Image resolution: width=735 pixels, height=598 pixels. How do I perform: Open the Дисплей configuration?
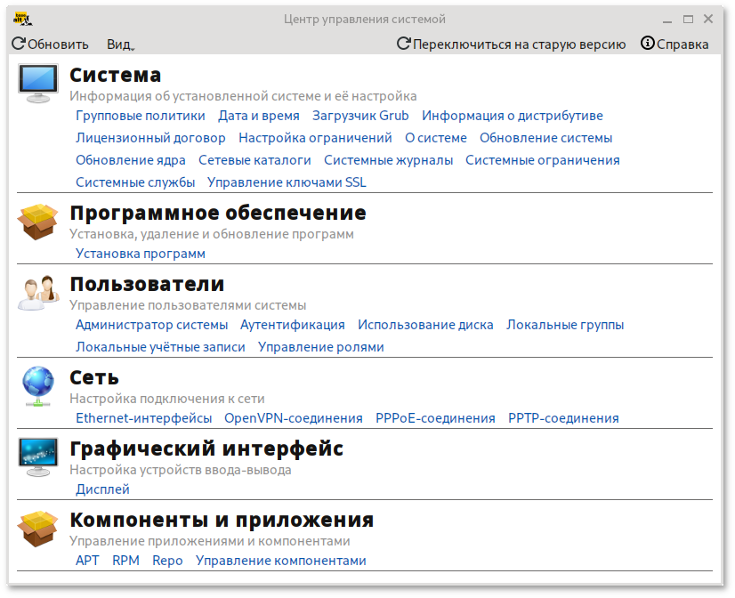click(x=101, y=489)
